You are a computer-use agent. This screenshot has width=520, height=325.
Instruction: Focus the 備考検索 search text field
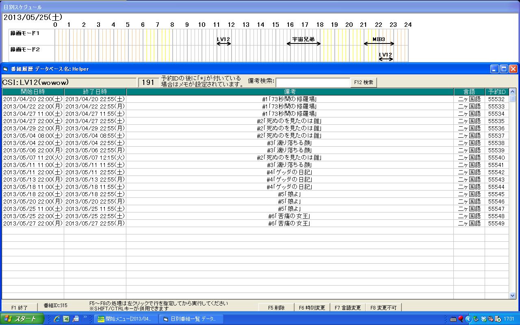[312, 82]
